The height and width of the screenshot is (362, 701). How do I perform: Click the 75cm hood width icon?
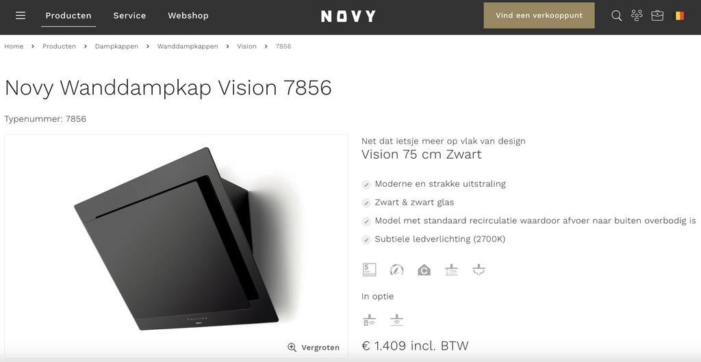tap(452, 270)
